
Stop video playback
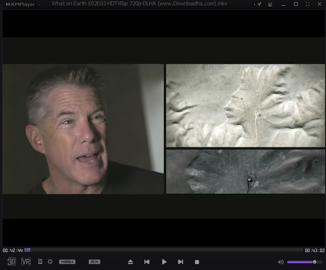pos(197,262)
